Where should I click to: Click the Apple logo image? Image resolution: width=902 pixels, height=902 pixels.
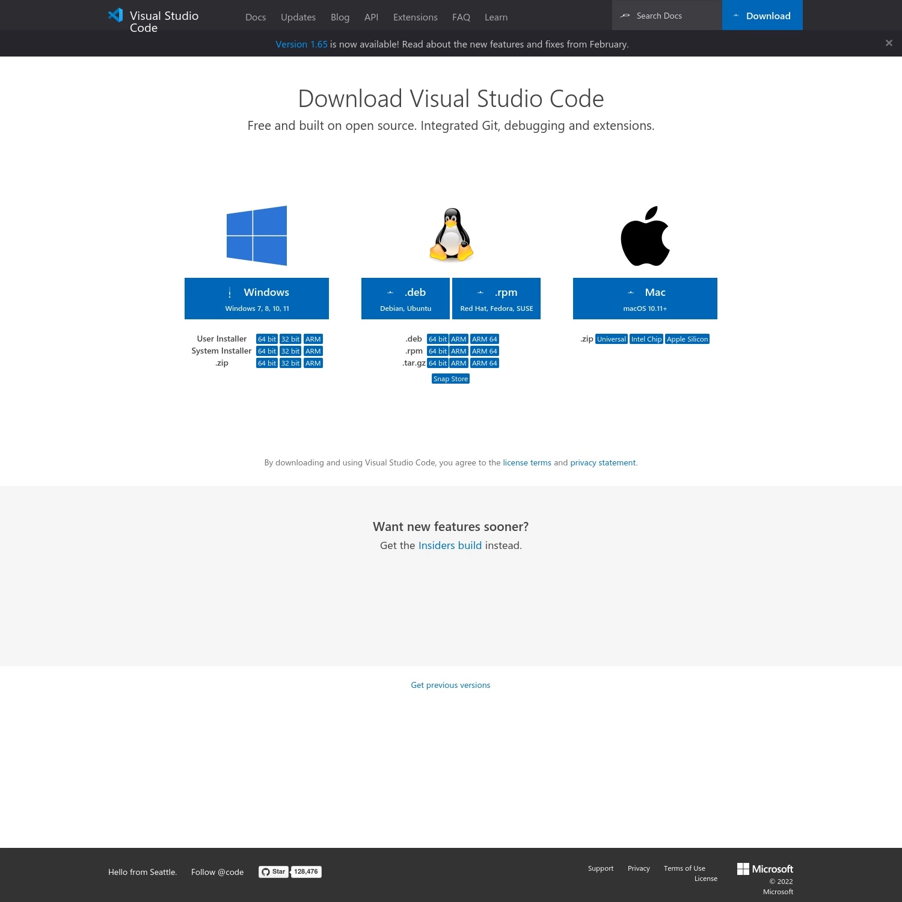point(645,236)
